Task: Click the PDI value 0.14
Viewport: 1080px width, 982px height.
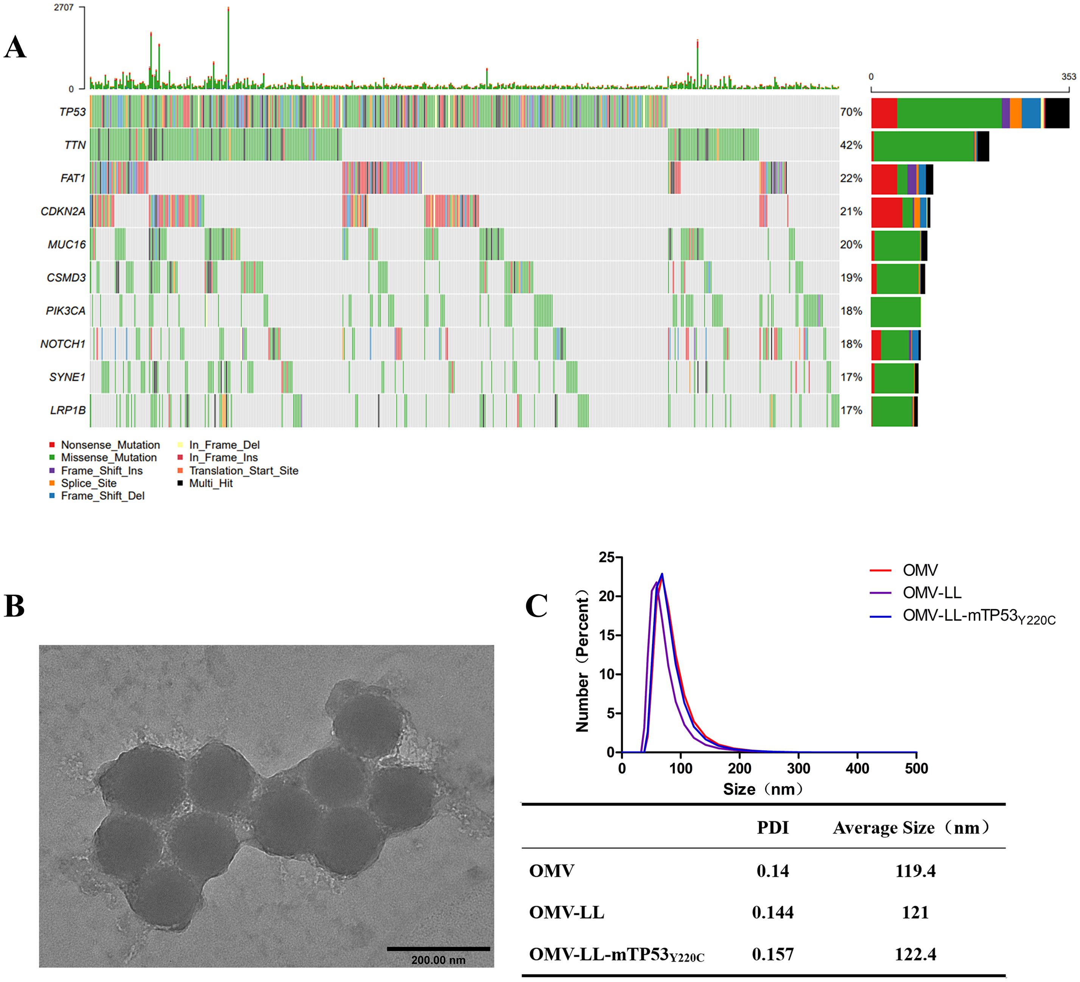Action: click(x=772, y=871)
